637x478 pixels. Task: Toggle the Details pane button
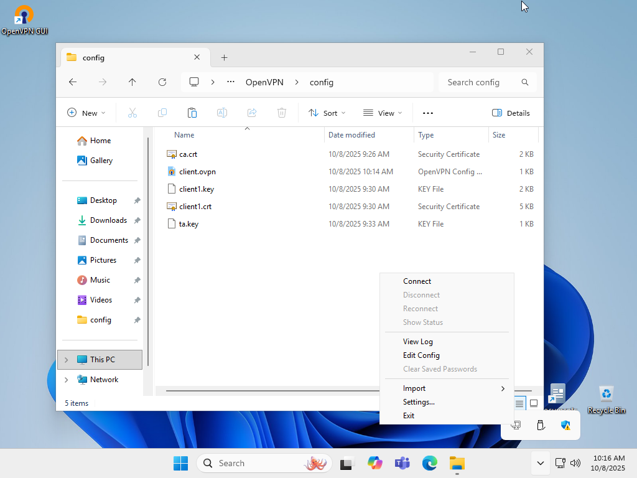coord(511,113)
